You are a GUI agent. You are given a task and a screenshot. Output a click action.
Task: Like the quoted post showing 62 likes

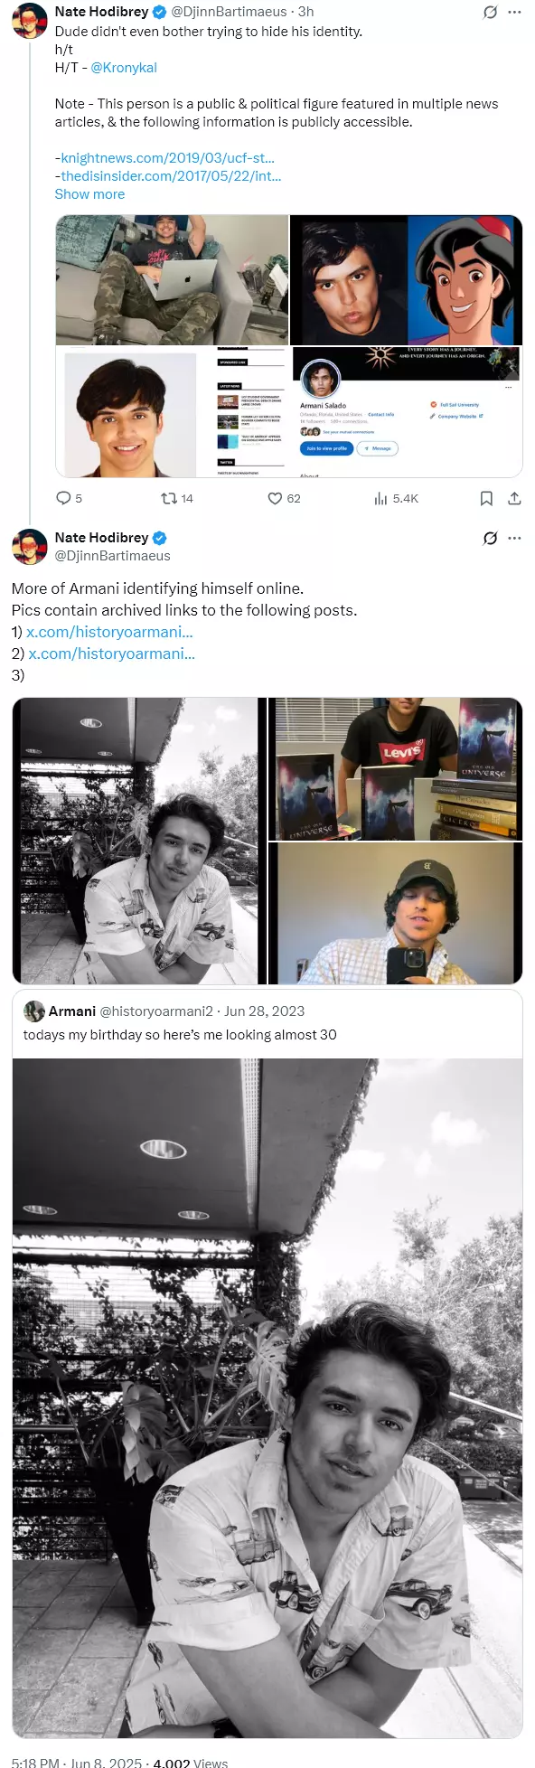(x=276, y=498)
